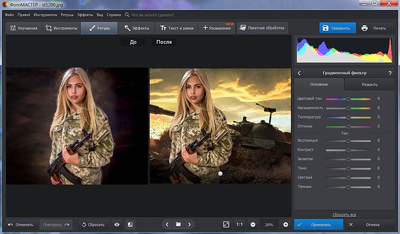Zoom in with the plus button
Image resolution: width=400 pixels, height=234 pixels.
click(286, 224)
